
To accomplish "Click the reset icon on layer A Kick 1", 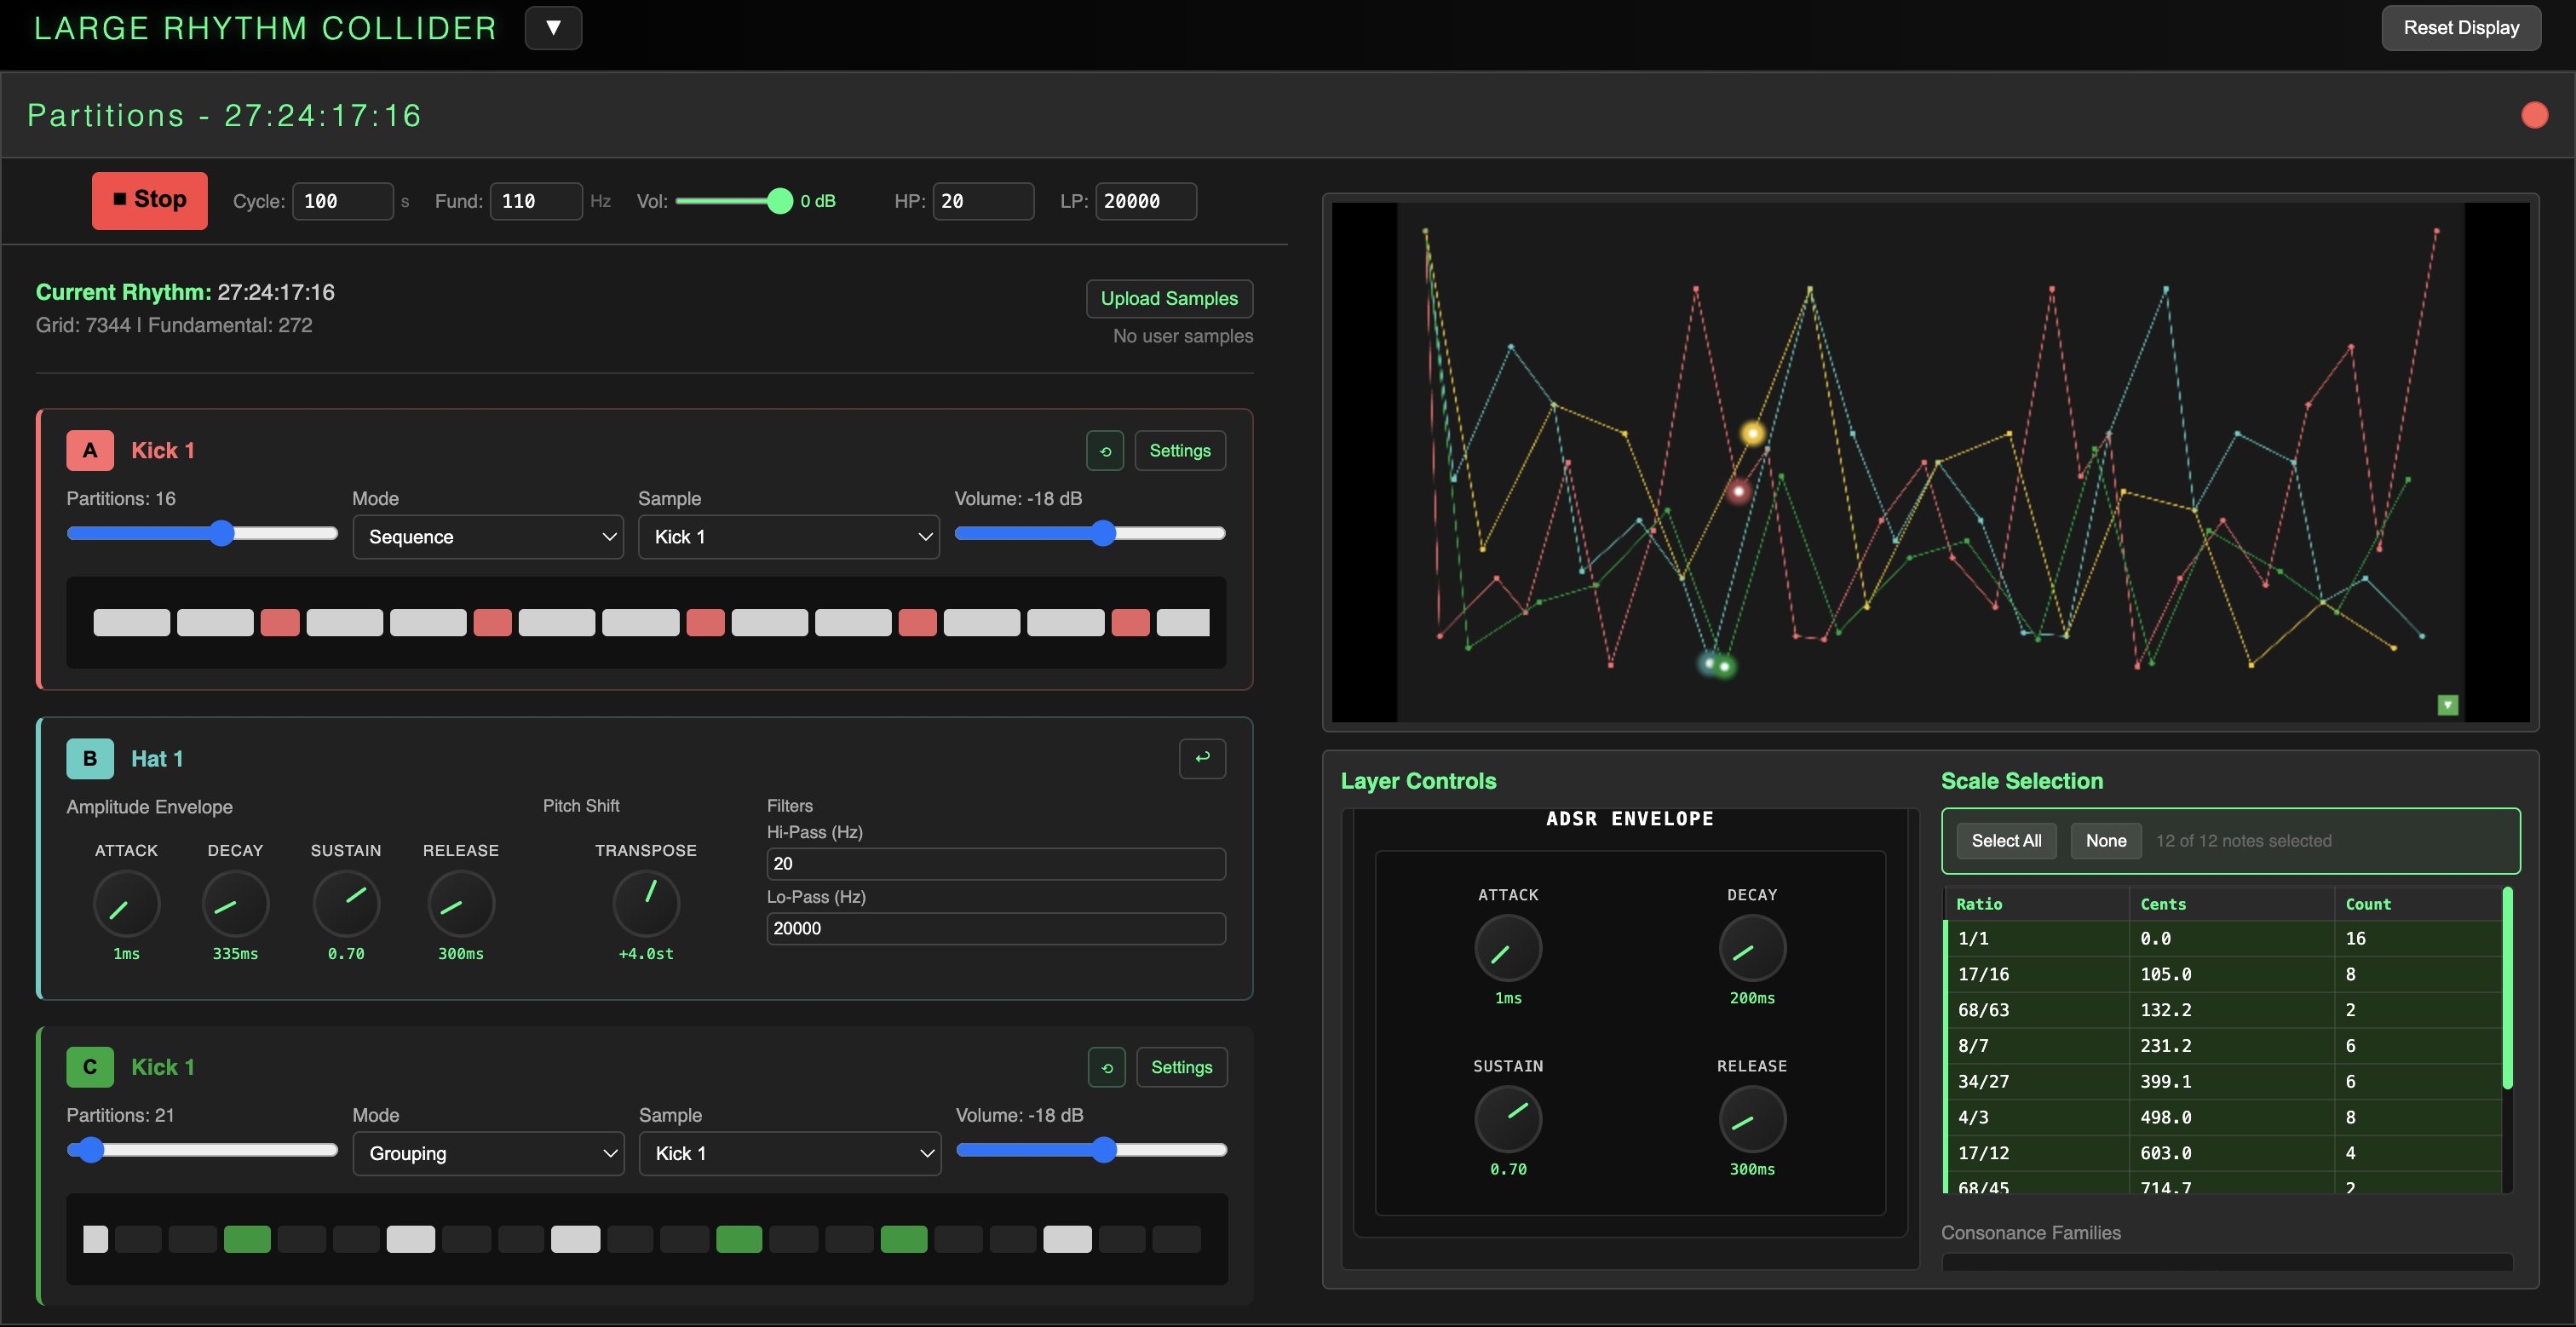I will click(x=1105, y=450).
